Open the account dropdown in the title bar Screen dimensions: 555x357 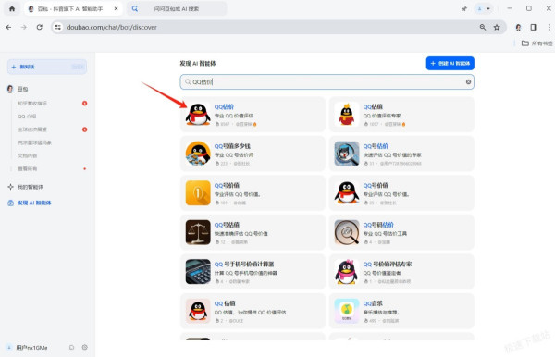[483, 9]
